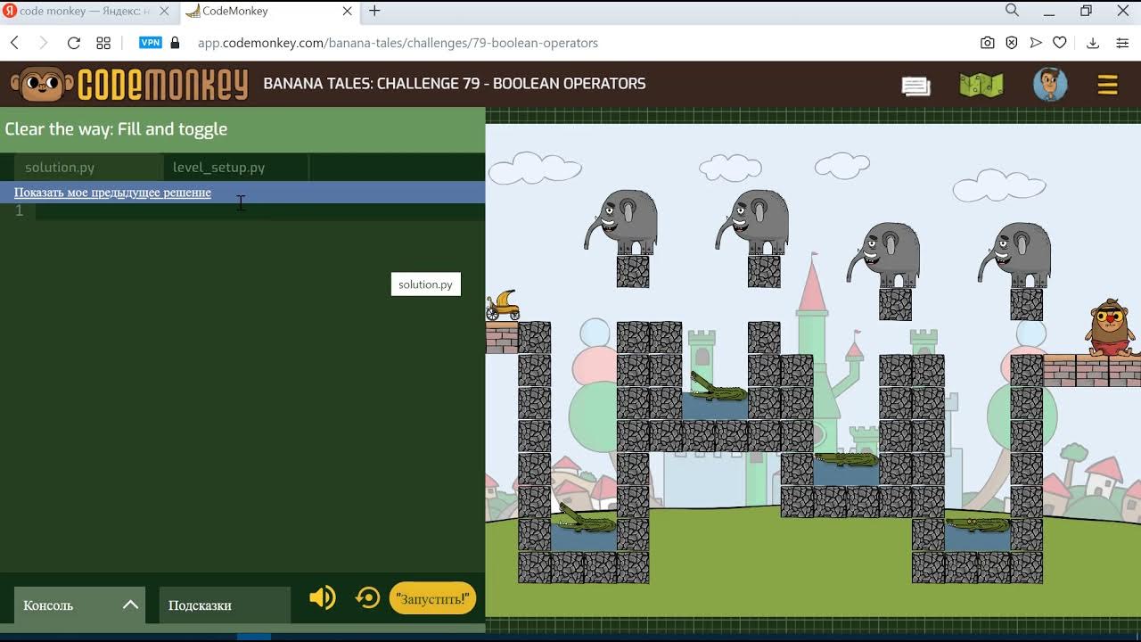Open the user profile avatar

1050,85
